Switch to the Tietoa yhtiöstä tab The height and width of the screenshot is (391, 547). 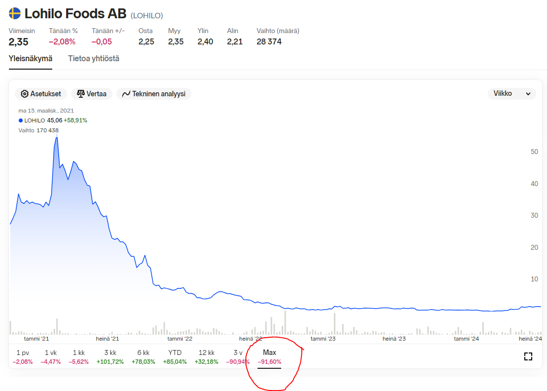pos(94,59)
